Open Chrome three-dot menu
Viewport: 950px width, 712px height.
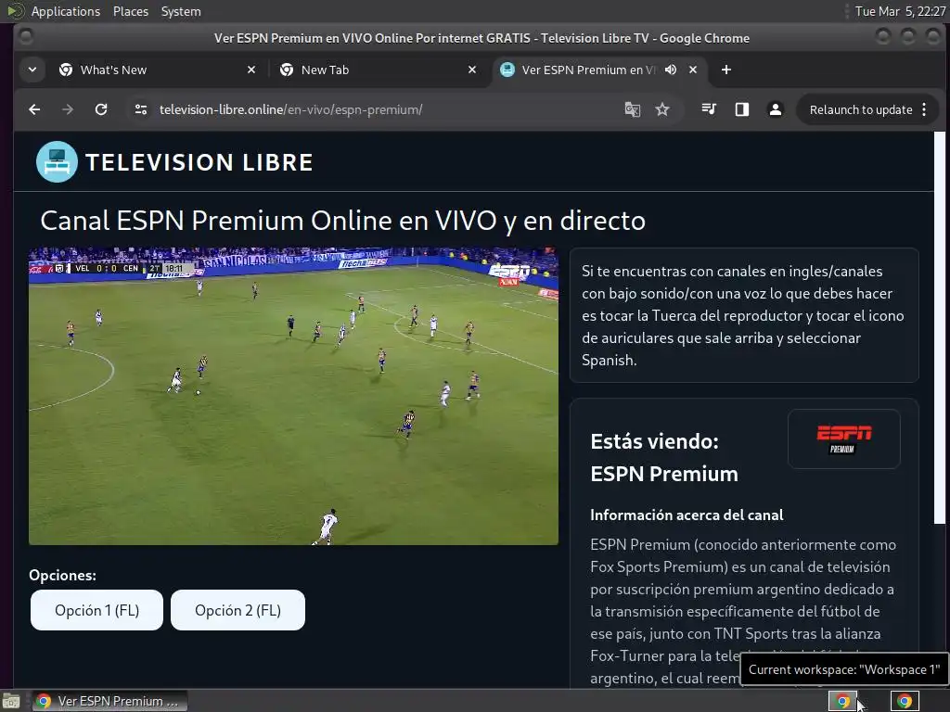[x=924, y=109]
